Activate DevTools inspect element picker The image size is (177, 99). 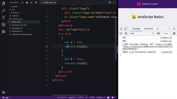click(x=121, y=29)
